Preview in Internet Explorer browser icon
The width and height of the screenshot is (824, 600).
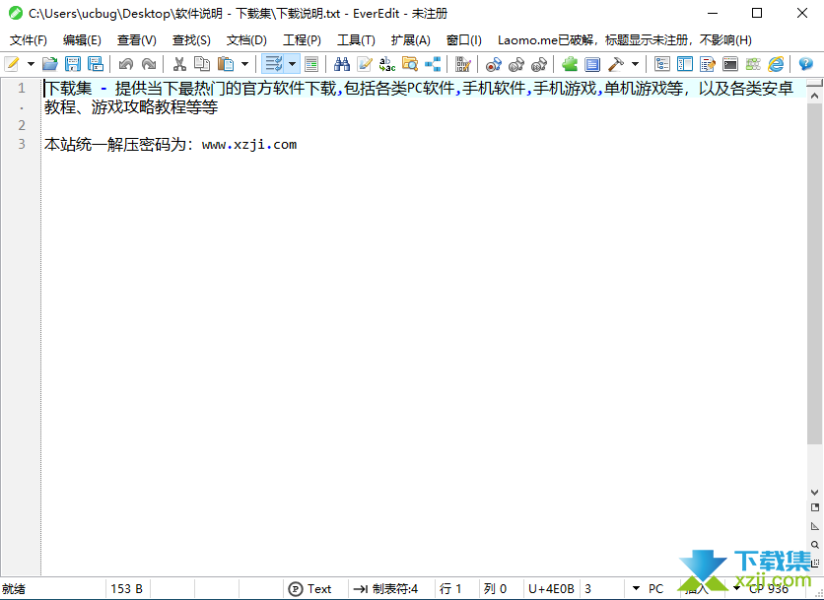[x=776, y=64]
